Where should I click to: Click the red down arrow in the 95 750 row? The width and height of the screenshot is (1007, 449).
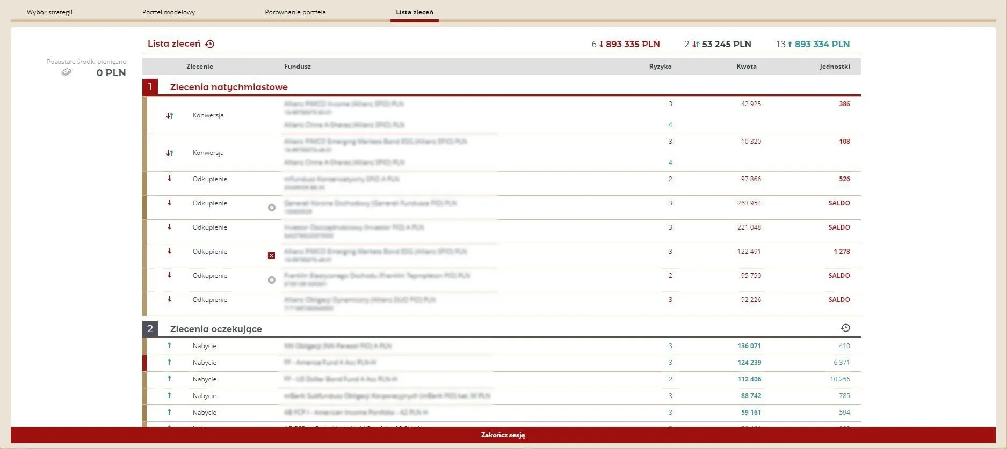coord(170,275)
